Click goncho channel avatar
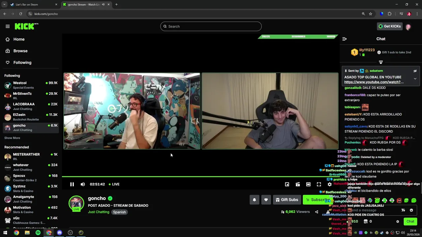The width and height of the screenshot is (422, 237). 76,203
